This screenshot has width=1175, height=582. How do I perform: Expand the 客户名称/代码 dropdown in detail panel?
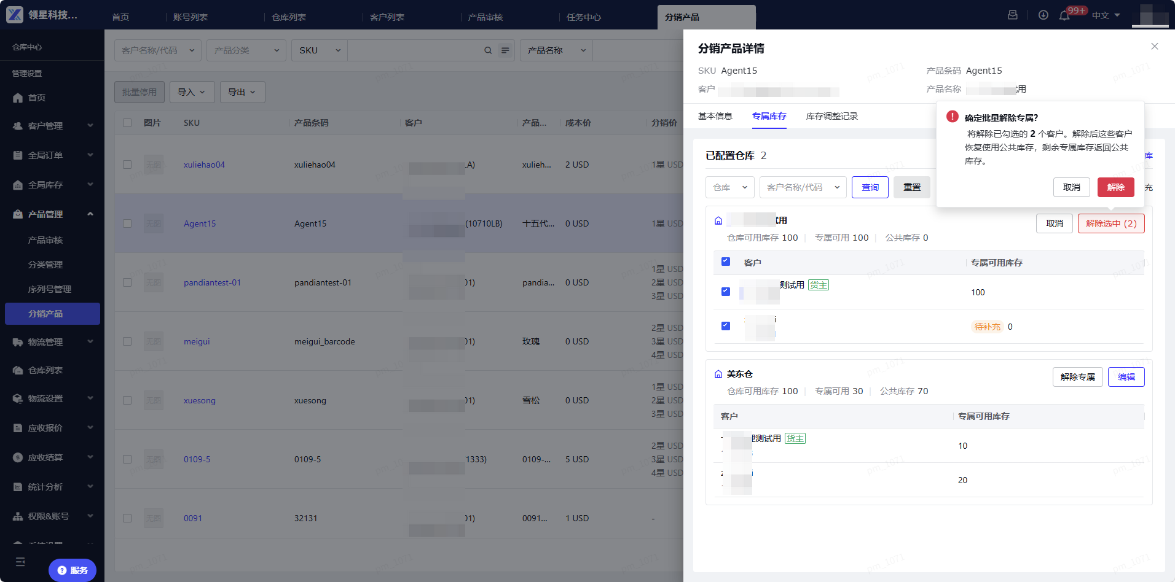tap(803, 187)
